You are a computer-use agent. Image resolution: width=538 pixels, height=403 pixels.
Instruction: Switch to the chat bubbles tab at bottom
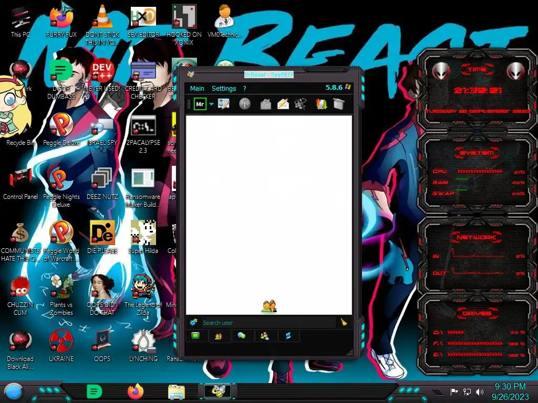pos(242,336)
